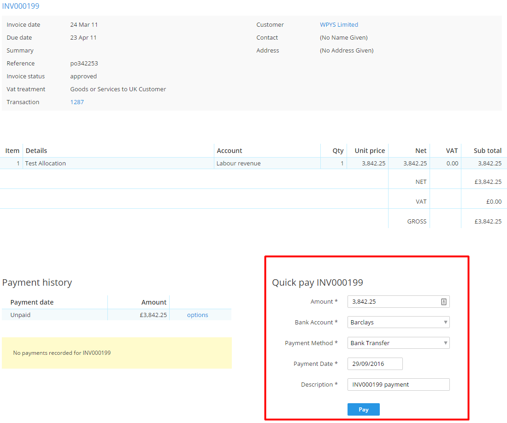The height and width of the screenshot is (423, 507).
Task: Click the NET total £3,842.25 value
Action: [488, 182]
